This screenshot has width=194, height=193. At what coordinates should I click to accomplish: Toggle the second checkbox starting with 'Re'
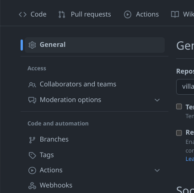[x=179, y=133]
